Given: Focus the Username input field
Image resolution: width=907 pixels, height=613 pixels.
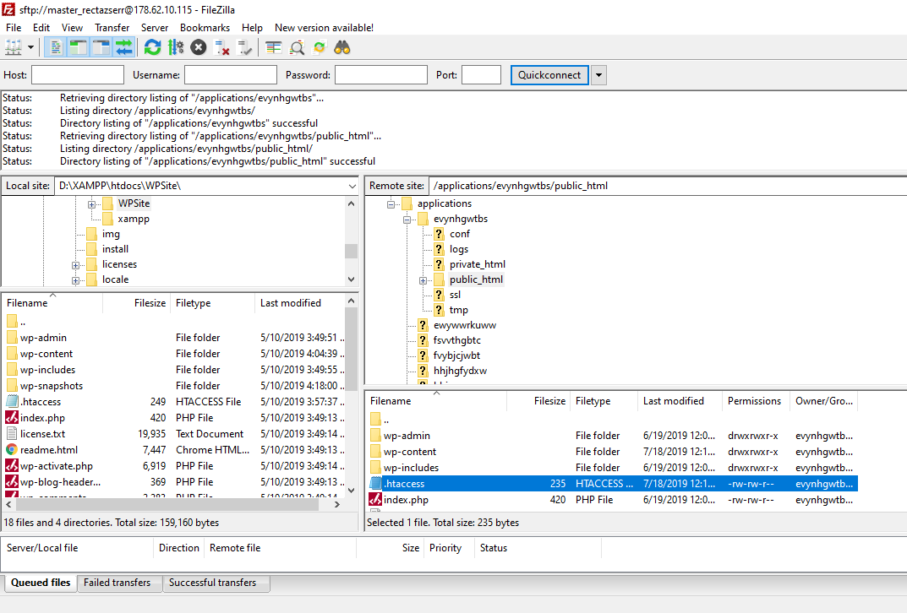Looking at the screenshot, I should pyautogui.click(x=231, y=75).
